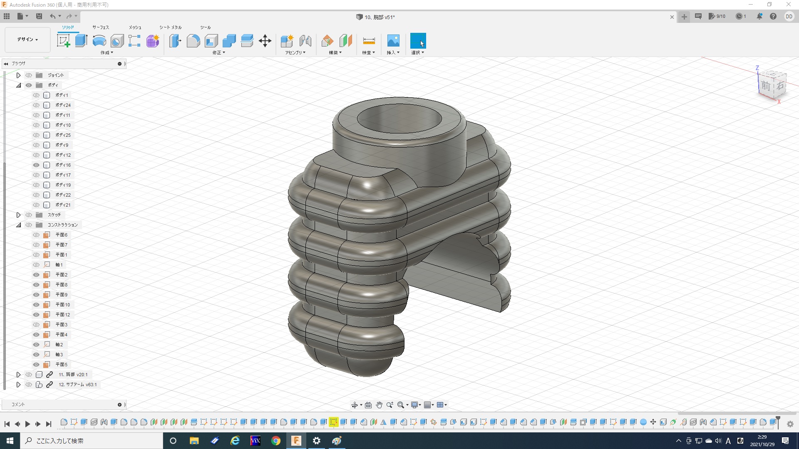Click the Fillet tool icon
This screenshot has width=799, height=449.
pos(193,41)
